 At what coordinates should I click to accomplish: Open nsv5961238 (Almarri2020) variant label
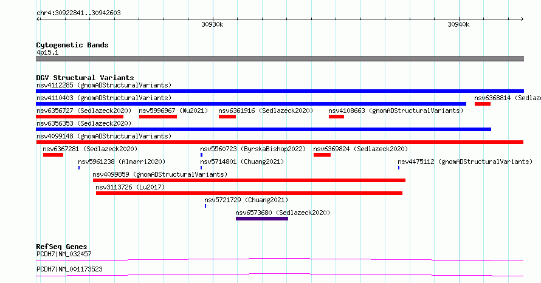click(x=122, y=162)
